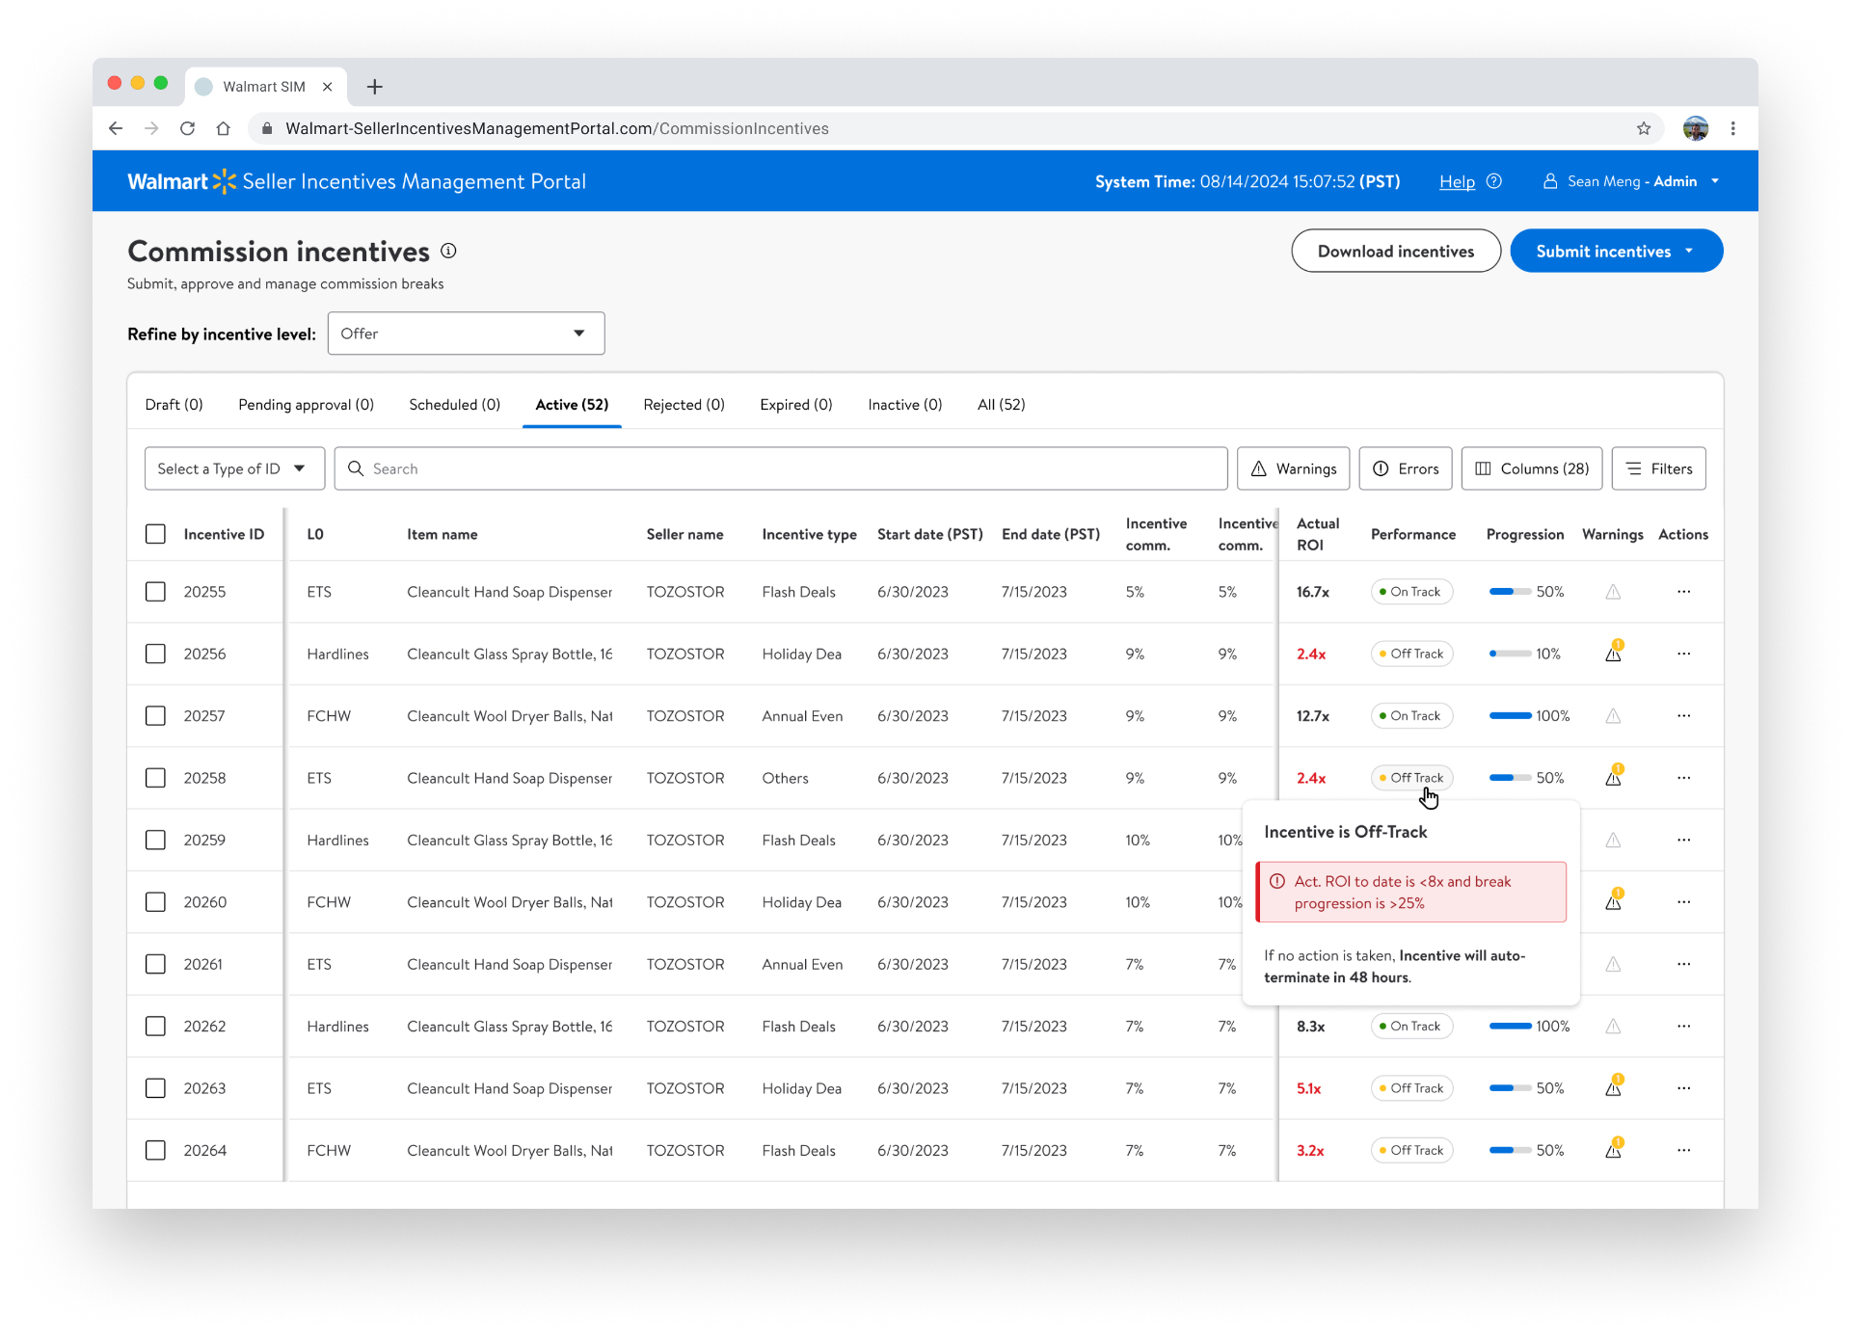Click the browser profile avatar
Viewport: 1851px width, 1336px height.
click(1696, 128)
